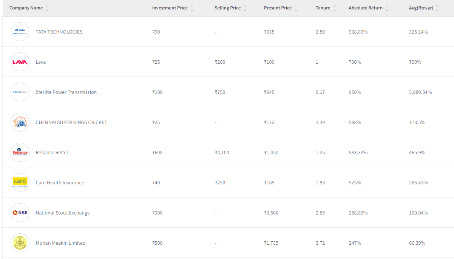Click the Lava company logo
The width and height of the screenshot is (454, 259).
point(20,62)
